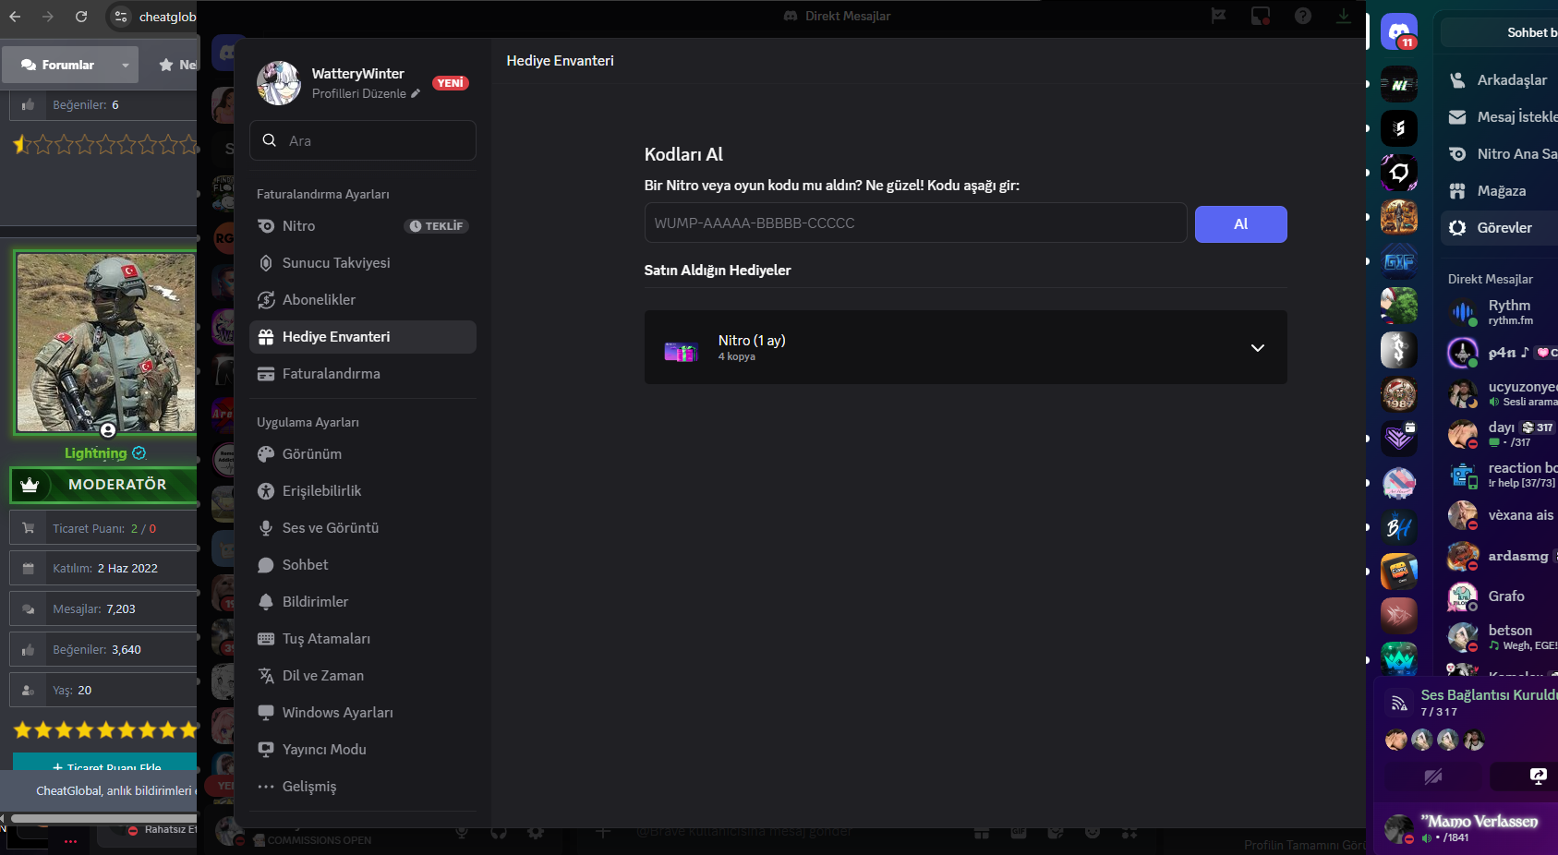
Task: Open the reaction bot direct message
Action: pyautogui.click(x=1499, y=475)
